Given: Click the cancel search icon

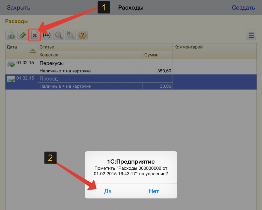Looking at the screenshot, I should pos(70,35).
